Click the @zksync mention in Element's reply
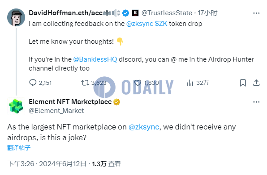Screen dimensions: 267x175 click(x=144, y=127)
